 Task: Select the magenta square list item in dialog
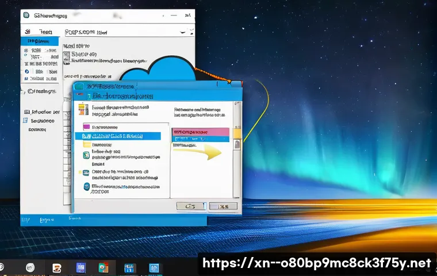[x=86, y=127]
